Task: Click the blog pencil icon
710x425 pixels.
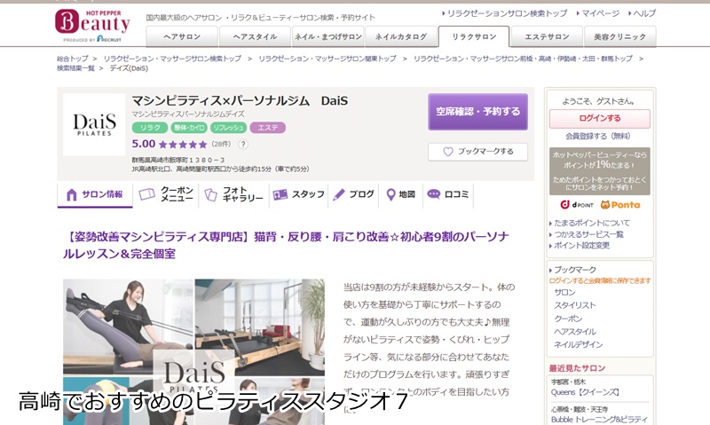Action: [339, 194]
